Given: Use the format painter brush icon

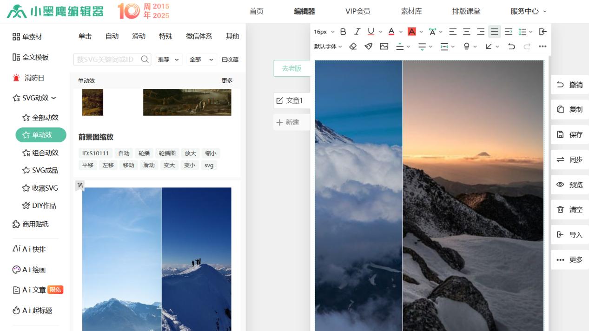Looking at the screenshot, I should 368,46.
